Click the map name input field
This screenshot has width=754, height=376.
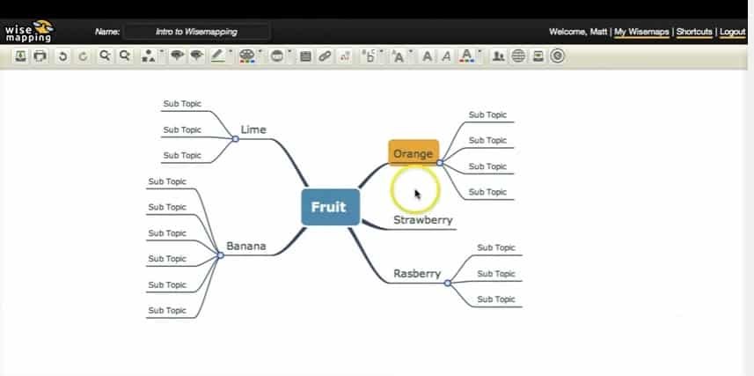click(196, 32)
